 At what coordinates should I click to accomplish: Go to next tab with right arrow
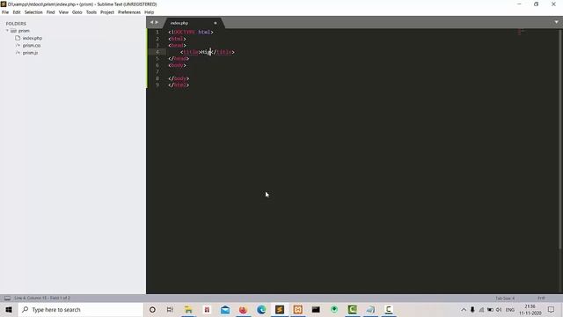click(x=157, y=22)
